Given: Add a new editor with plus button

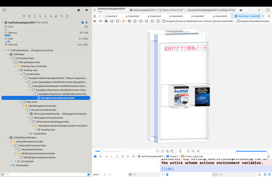Looking at the screenshot, I should click(259, 10).
